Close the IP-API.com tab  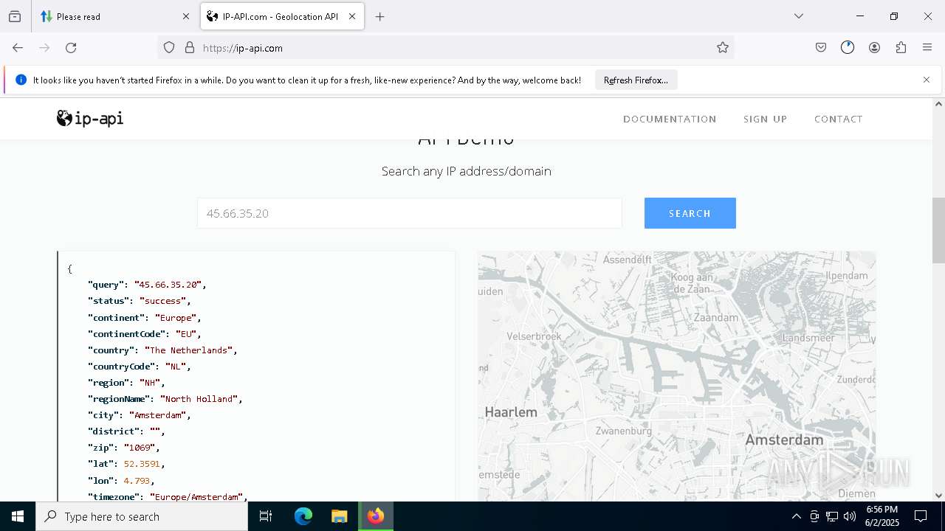352,16
